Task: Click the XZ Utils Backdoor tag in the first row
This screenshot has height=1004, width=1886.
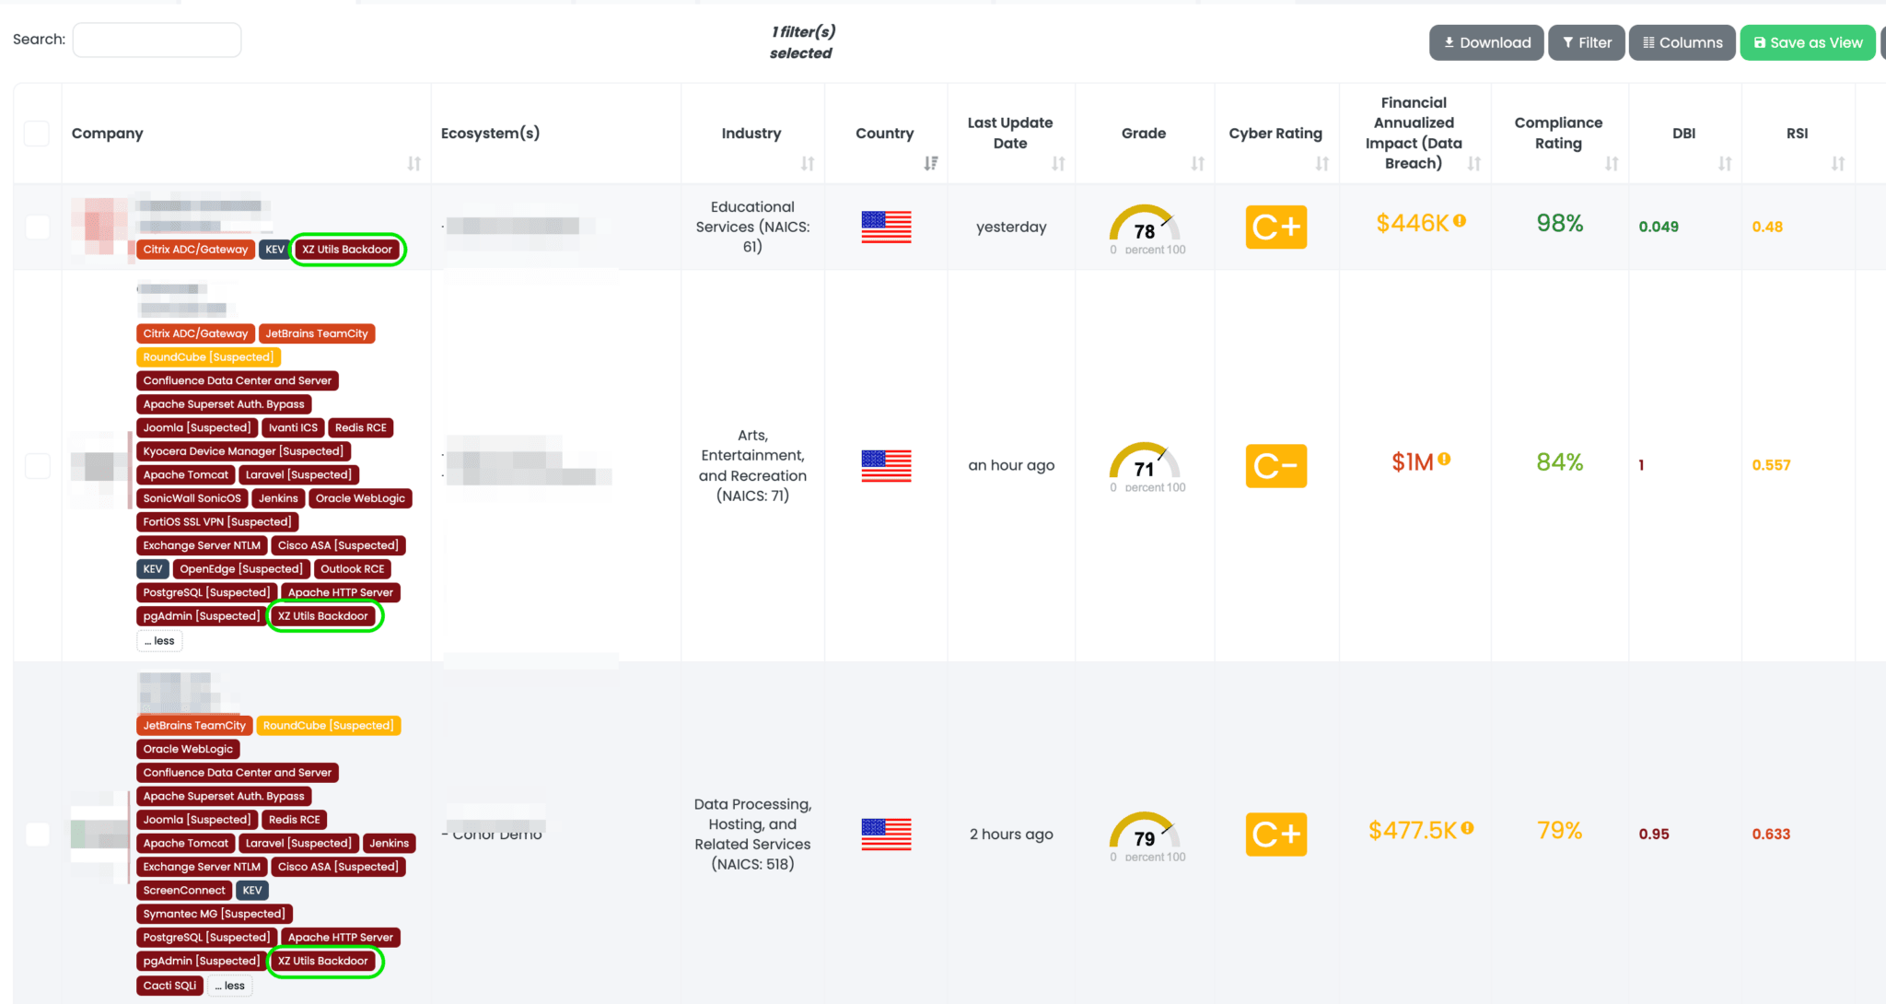Action: pos(347,249)
